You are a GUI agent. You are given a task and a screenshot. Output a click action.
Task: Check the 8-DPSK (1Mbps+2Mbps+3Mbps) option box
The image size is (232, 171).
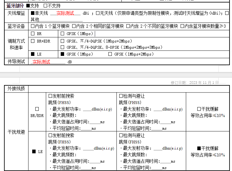coord(63,47)
